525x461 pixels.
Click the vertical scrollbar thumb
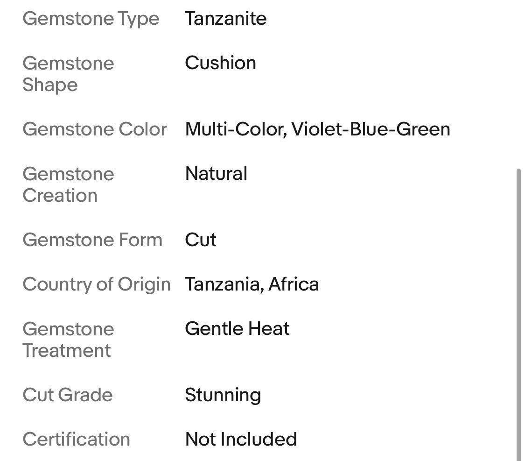click(519, 313)
